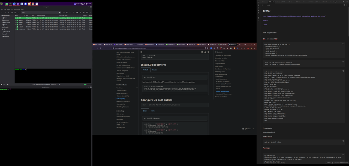
Task: Bookmark the zfsbootmenu docs page
Action: (x=208, y=48)
